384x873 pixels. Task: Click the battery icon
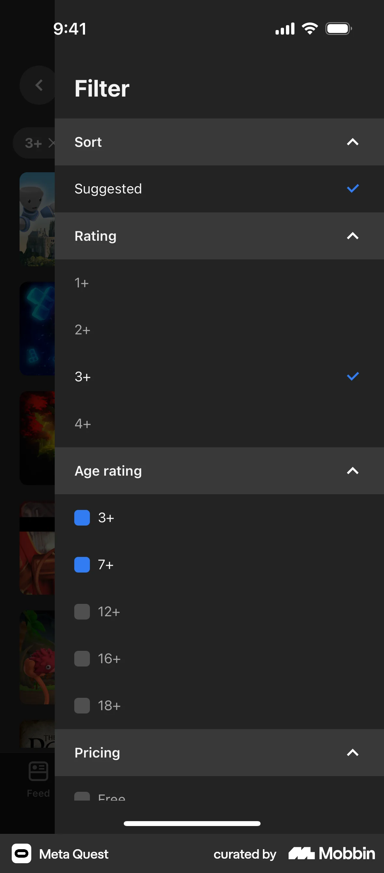click(338, 28)
